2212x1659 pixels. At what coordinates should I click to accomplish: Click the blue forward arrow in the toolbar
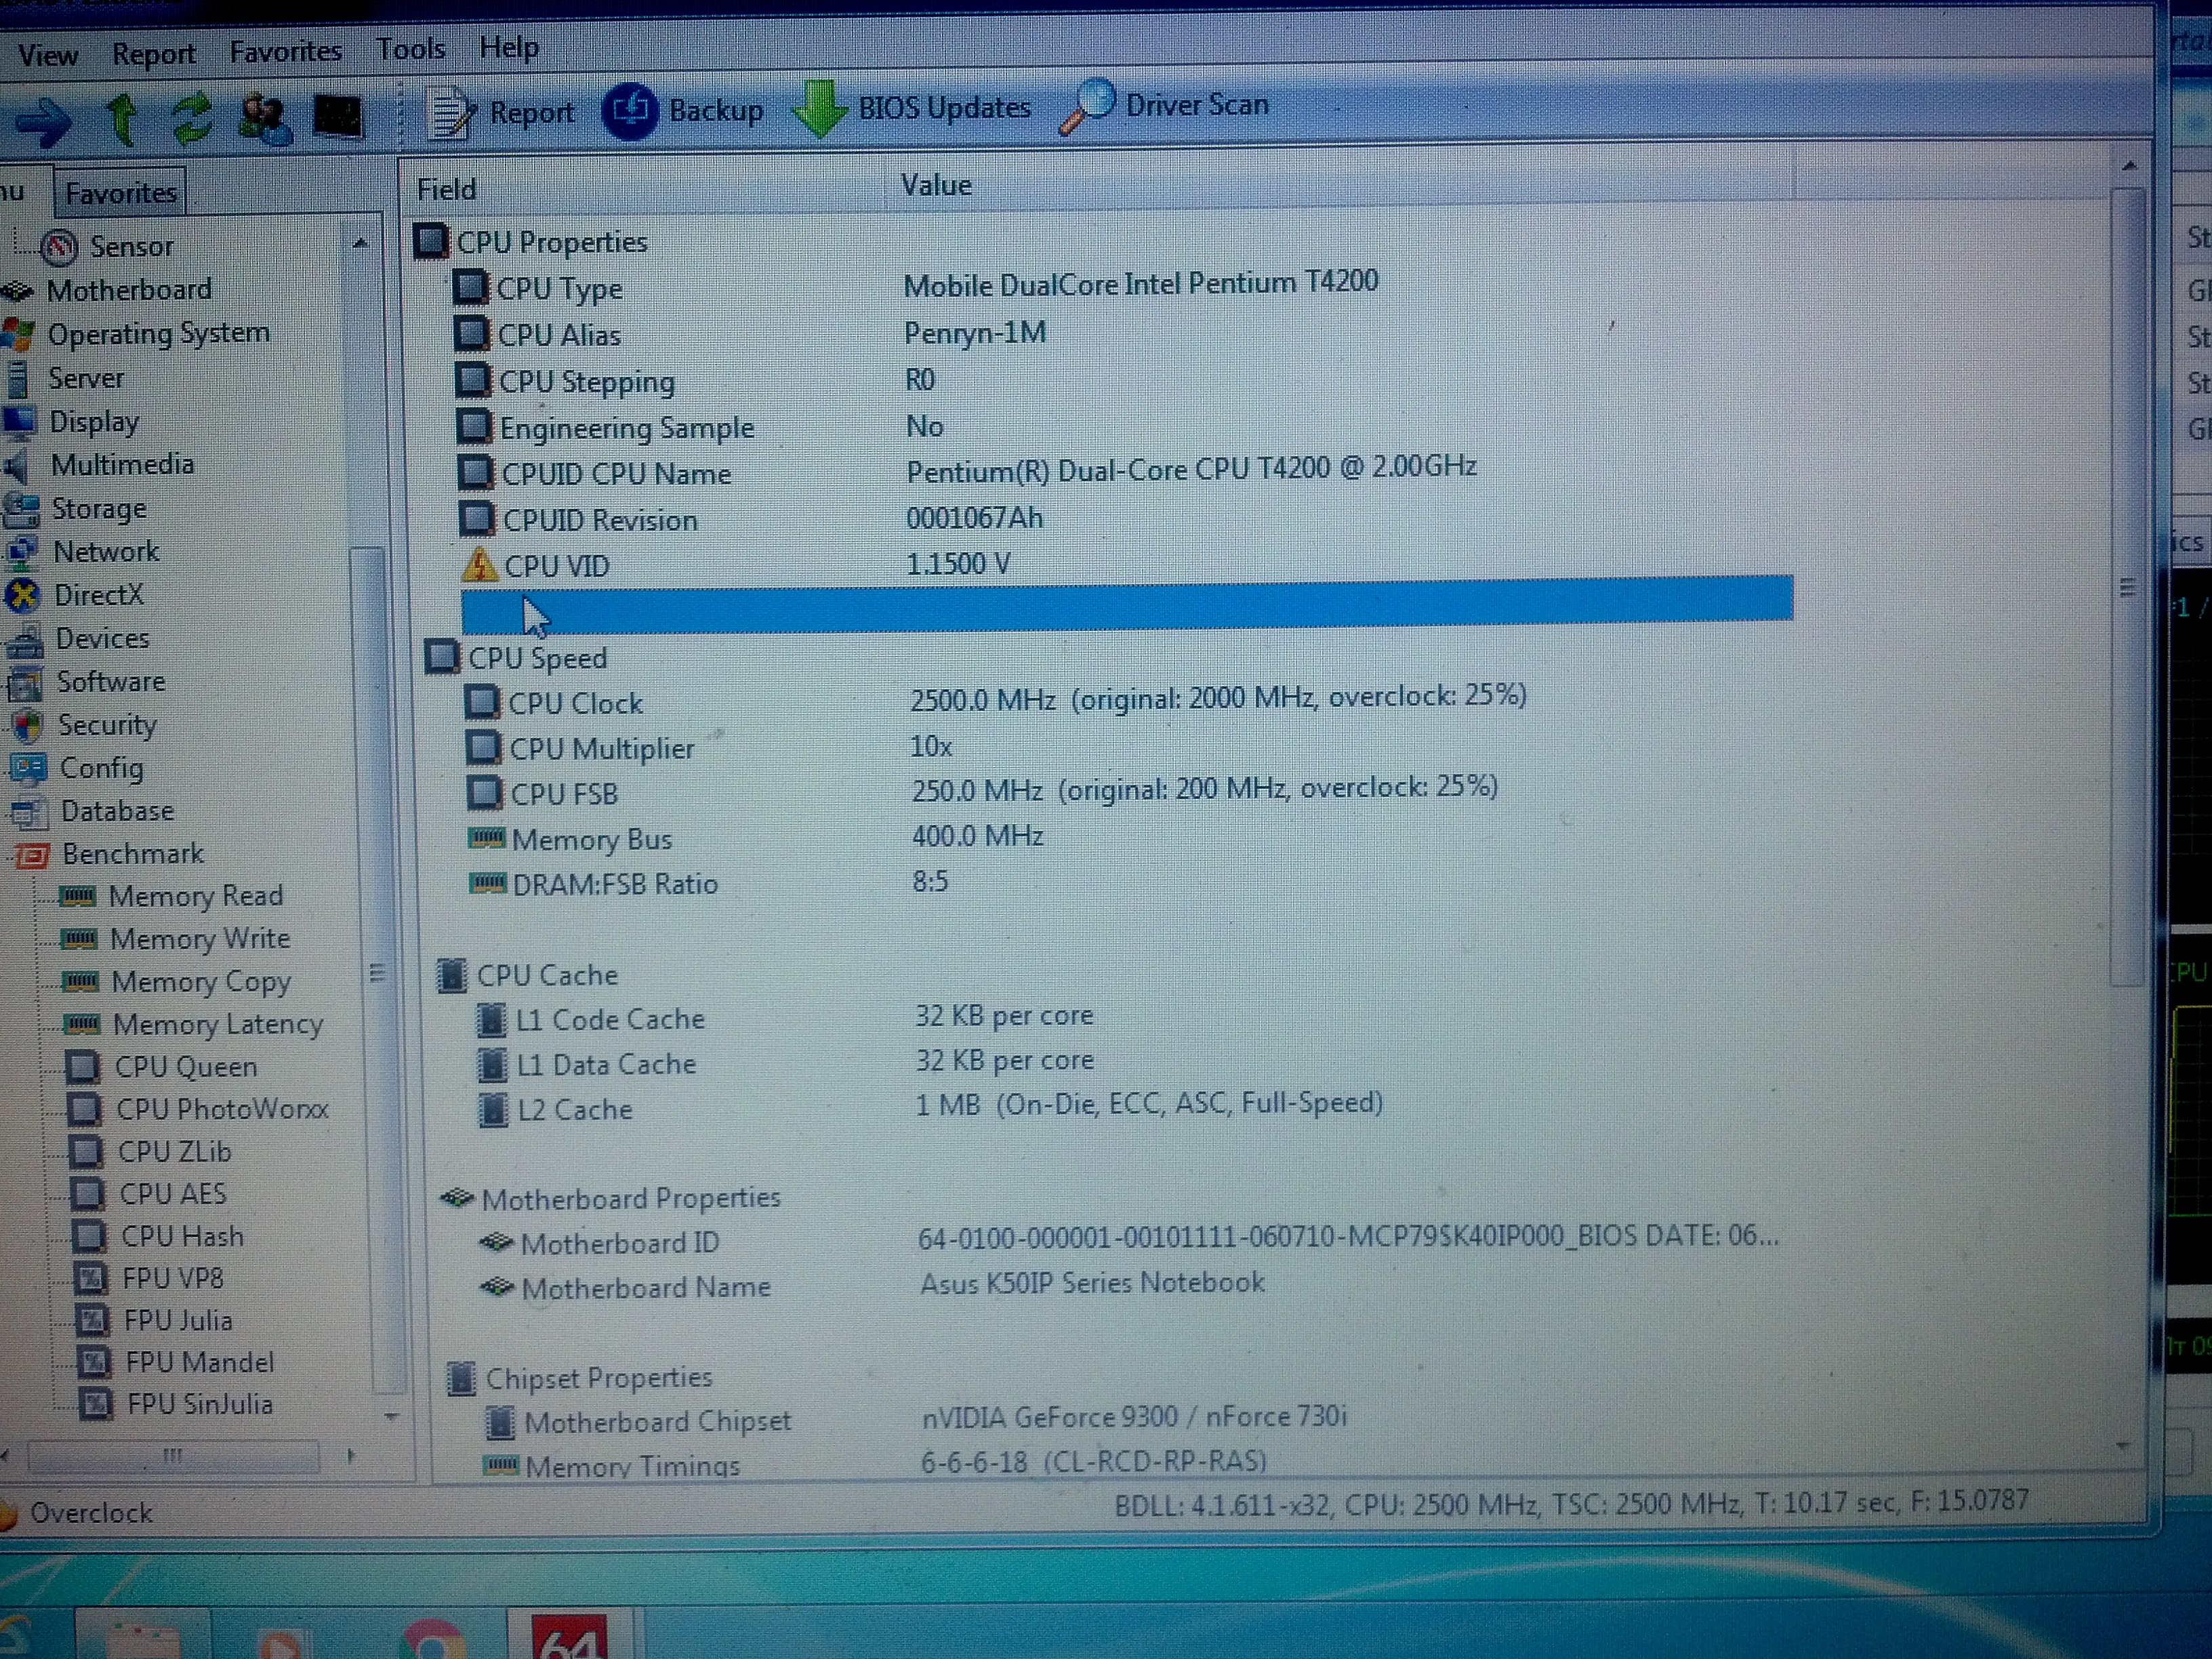(43, 122)
